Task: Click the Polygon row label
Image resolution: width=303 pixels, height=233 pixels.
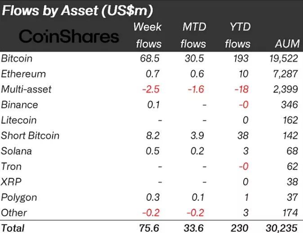Action: (19, 197)
